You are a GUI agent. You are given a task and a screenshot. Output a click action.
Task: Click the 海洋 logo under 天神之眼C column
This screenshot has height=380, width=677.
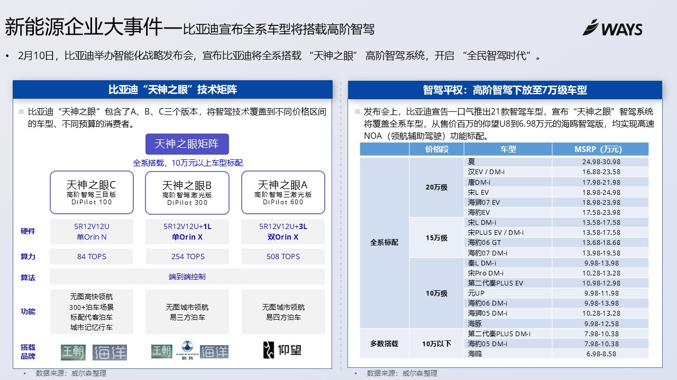(109, 351)
